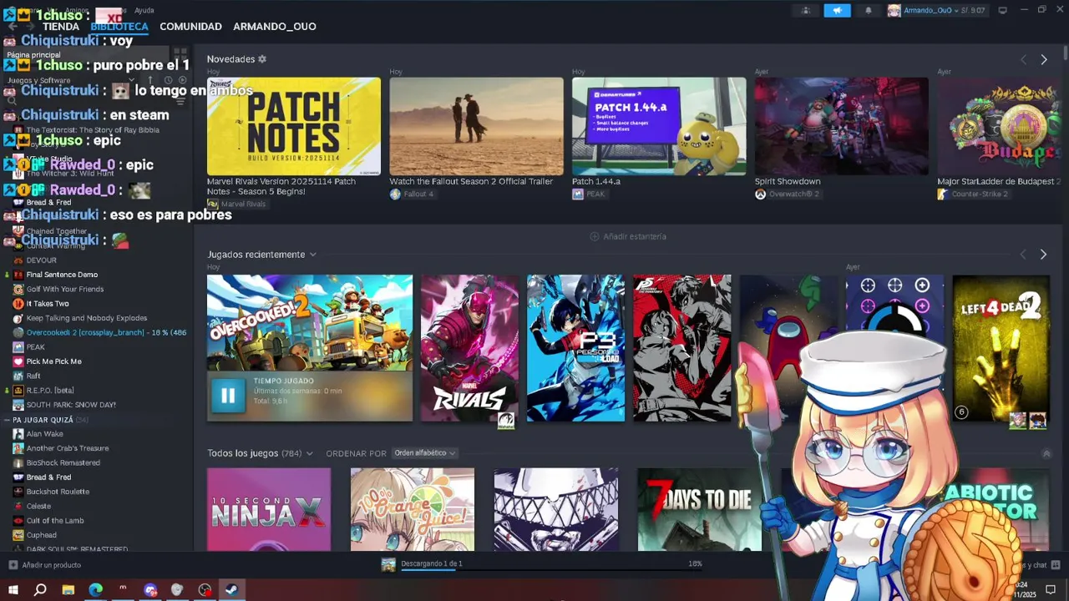
Task: Open the ARMANDO_OUO profile tab
Action: tap(275, 27)
